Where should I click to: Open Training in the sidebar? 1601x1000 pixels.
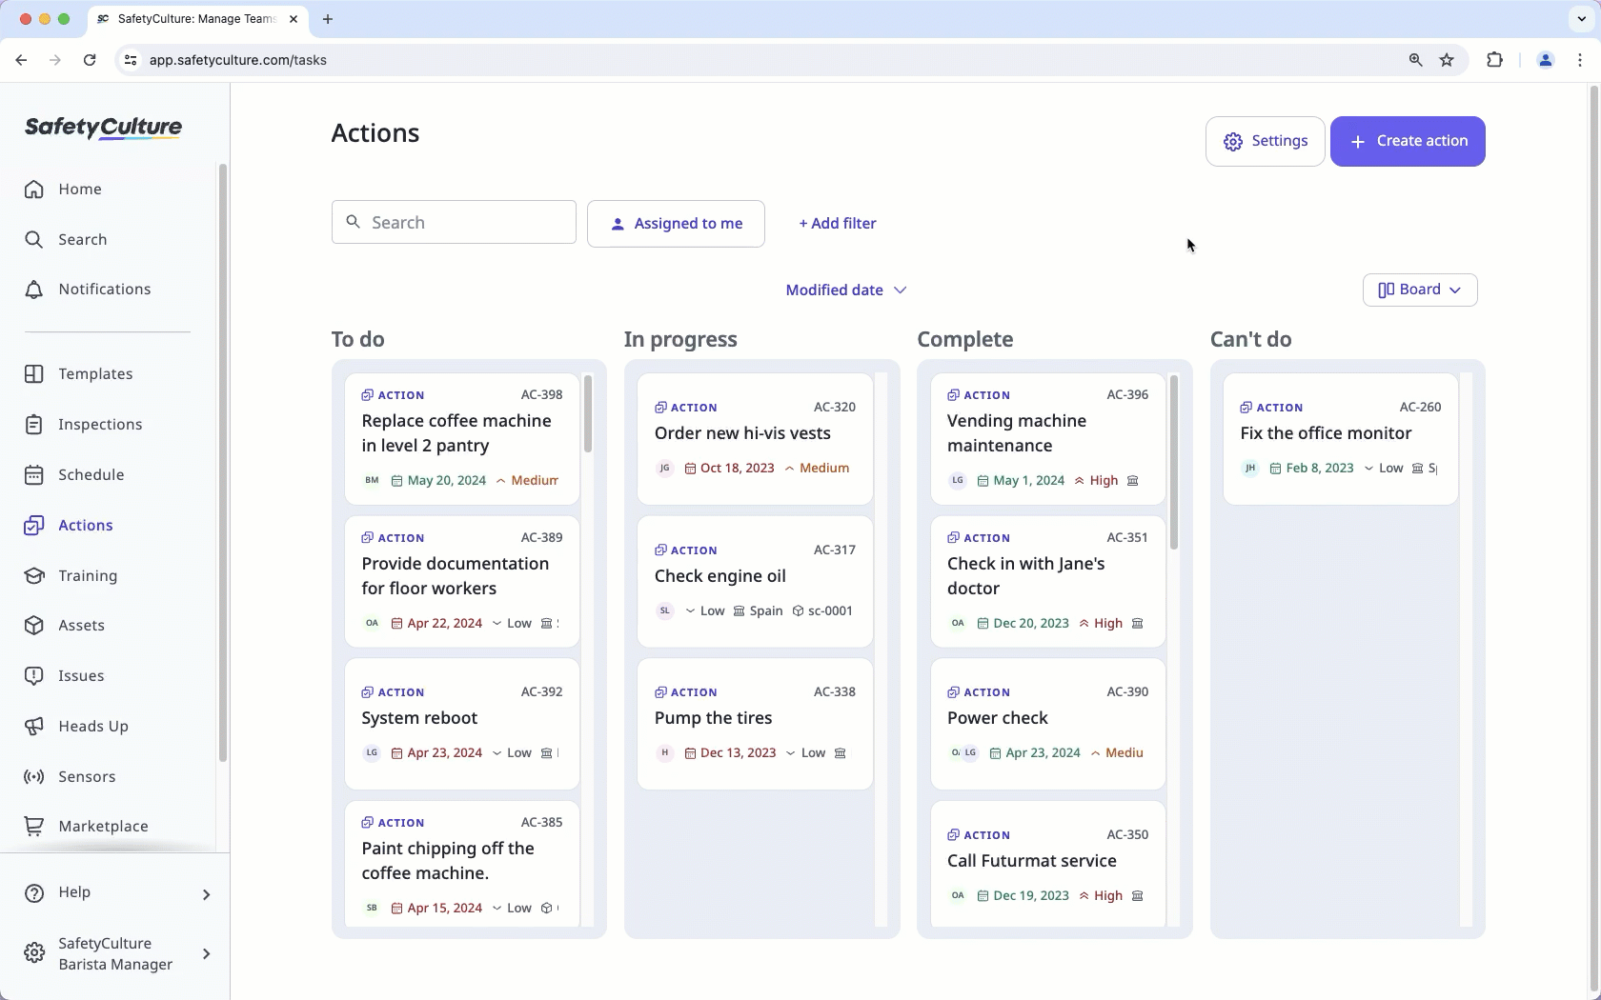click(x=71, y=575)
